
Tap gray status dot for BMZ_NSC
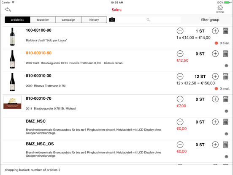click(226, 134)
